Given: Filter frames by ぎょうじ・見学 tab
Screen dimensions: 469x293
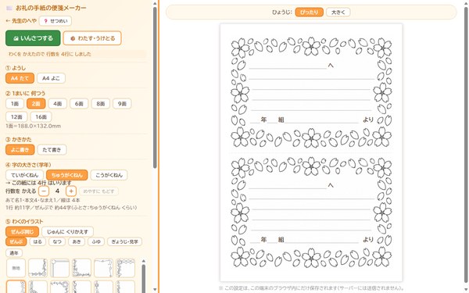Looking at the screenshot, I should 124,241.
